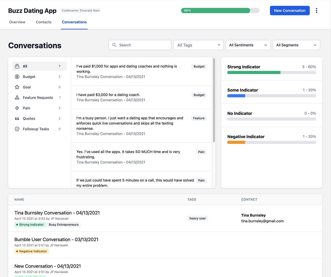
Task: Click the Followup Tasks checkmark icon
Action: pyautogui.click(x=17, y=129)
